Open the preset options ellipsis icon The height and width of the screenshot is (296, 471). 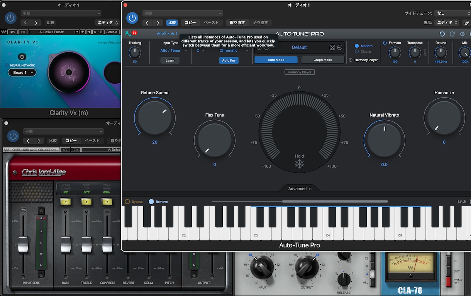(340, 47)
